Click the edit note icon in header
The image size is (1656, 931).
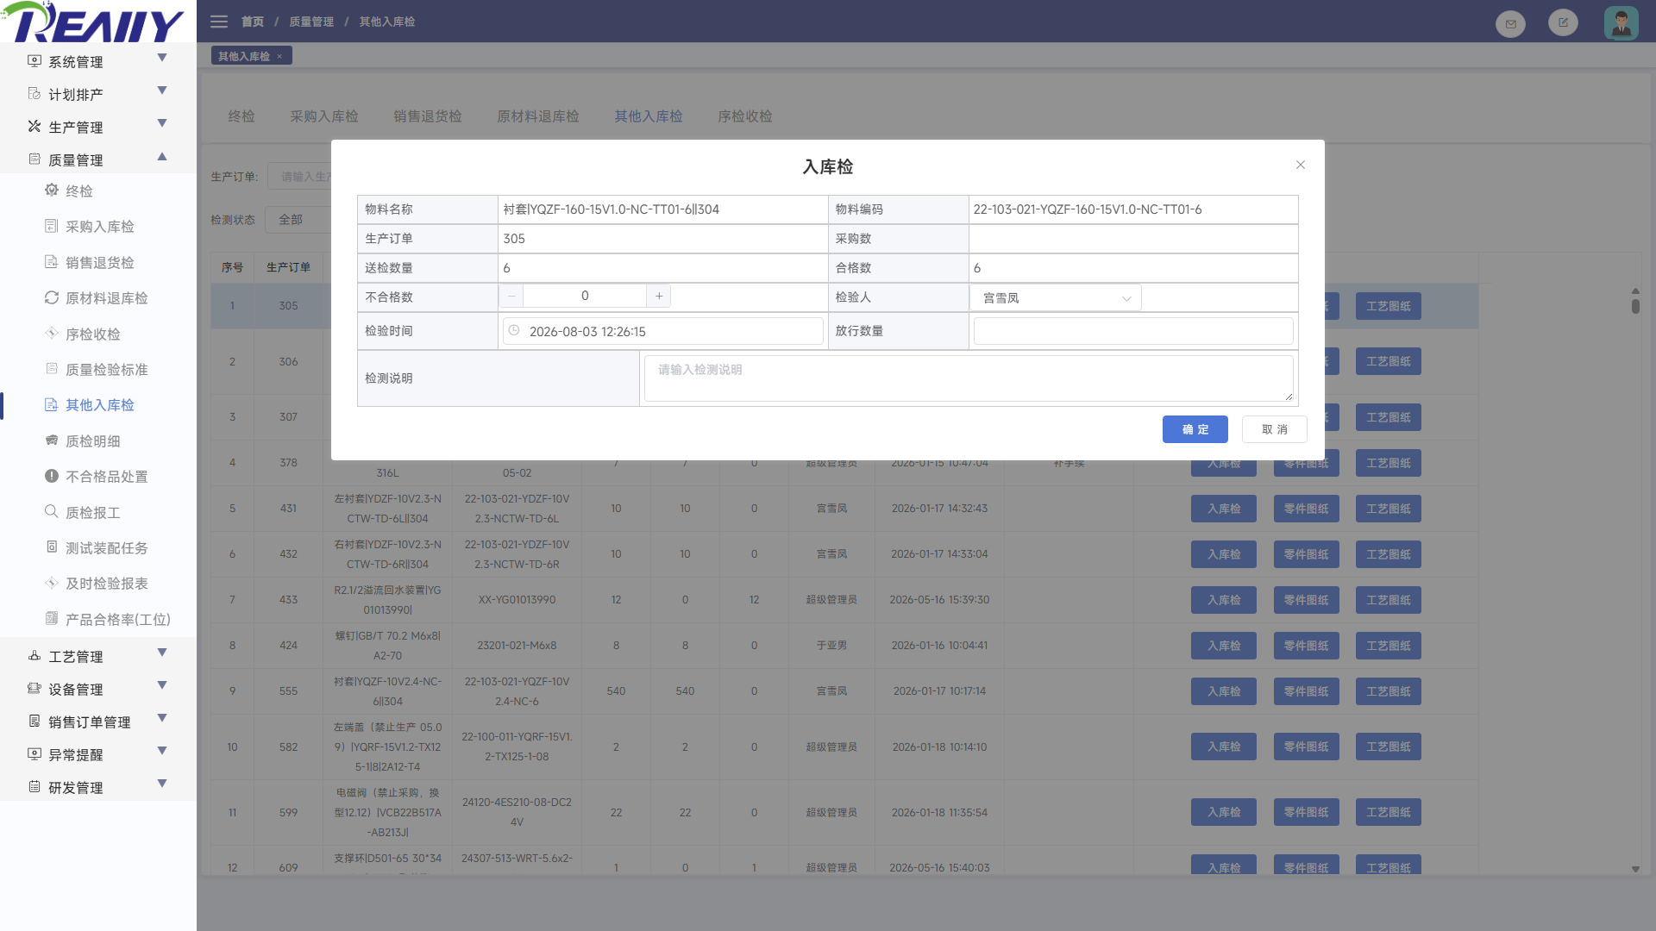tap(1563, 23)
